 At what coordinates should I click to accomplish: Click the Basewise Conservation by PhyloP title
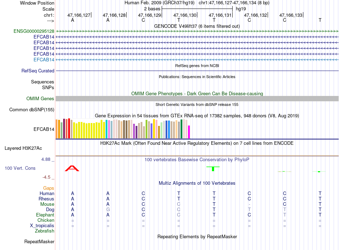(x=197, y=160)
